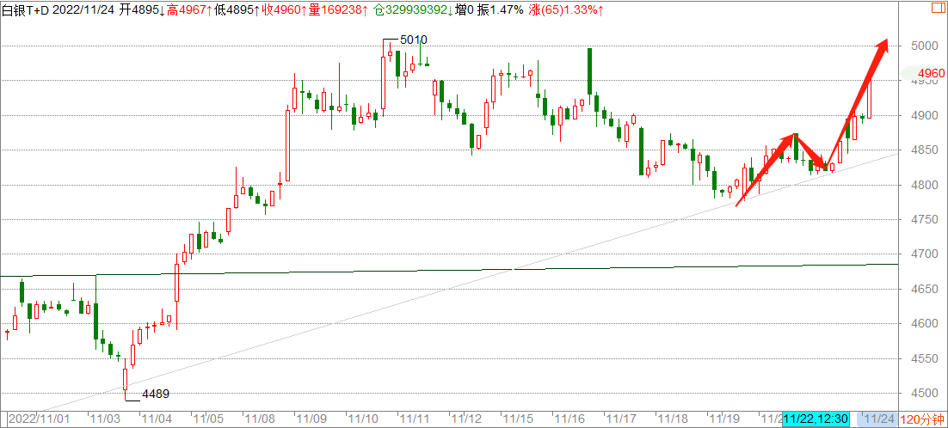Click the 振1.47% amplitude value
The image size is (948, 428).
[502, 10]
